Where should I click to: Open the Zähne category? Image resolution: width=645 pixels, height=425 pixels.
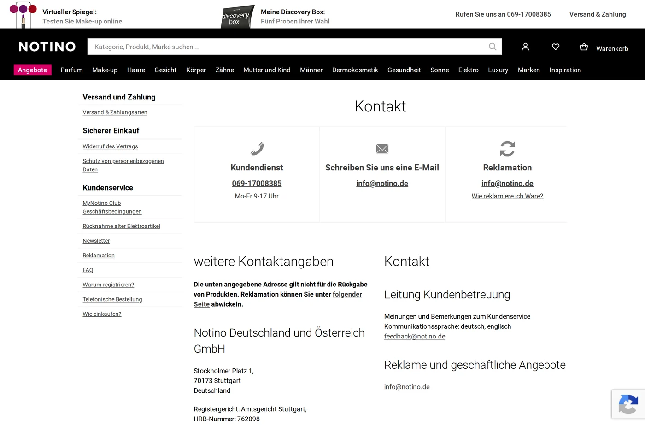click(224, 70)
